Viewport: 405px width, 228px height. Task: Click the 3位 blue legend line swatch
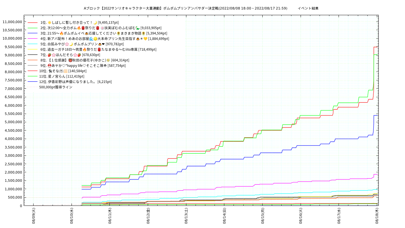tap(33, 34)
